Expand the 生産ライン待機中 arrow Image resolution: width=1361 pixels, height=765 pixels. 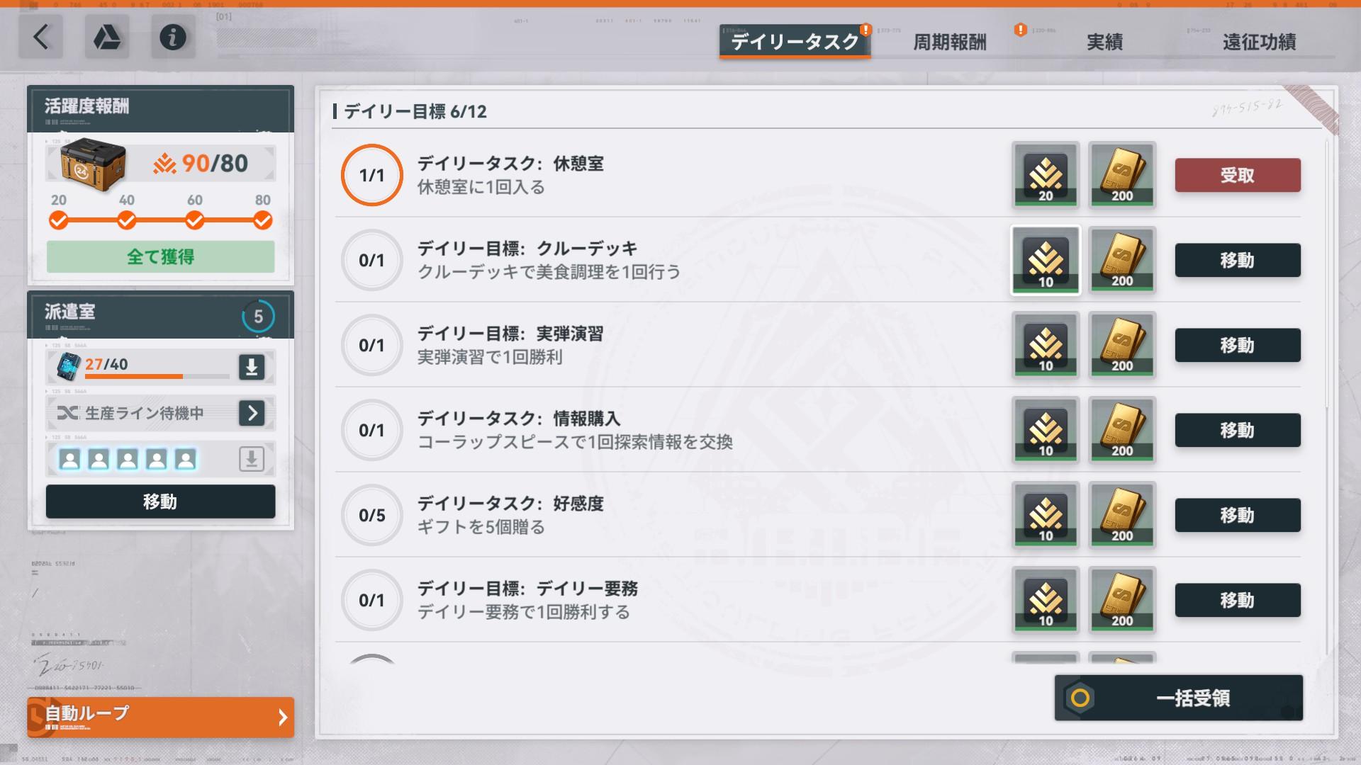252,413
